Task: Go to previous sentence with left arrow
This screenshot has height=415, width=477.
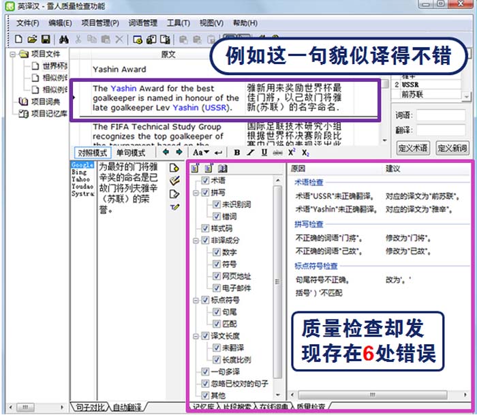Action: click(x=166, y=153)
